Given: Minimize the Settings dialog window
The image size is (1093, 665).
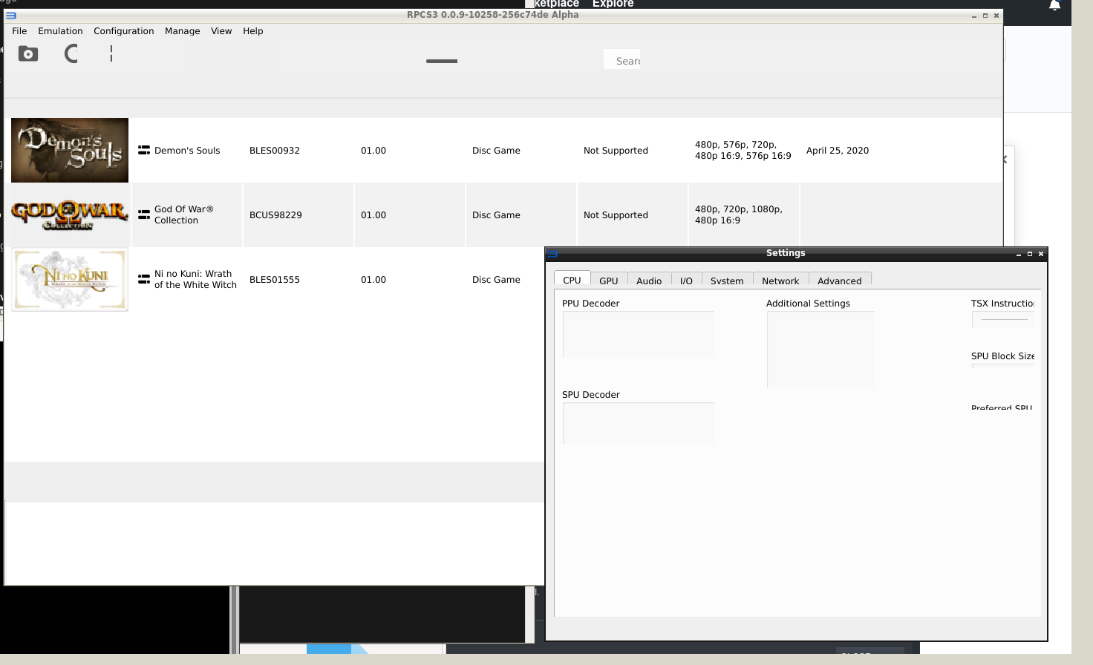Looking at the screenshot, I should pyautogui.click(x=1019, y=254).
